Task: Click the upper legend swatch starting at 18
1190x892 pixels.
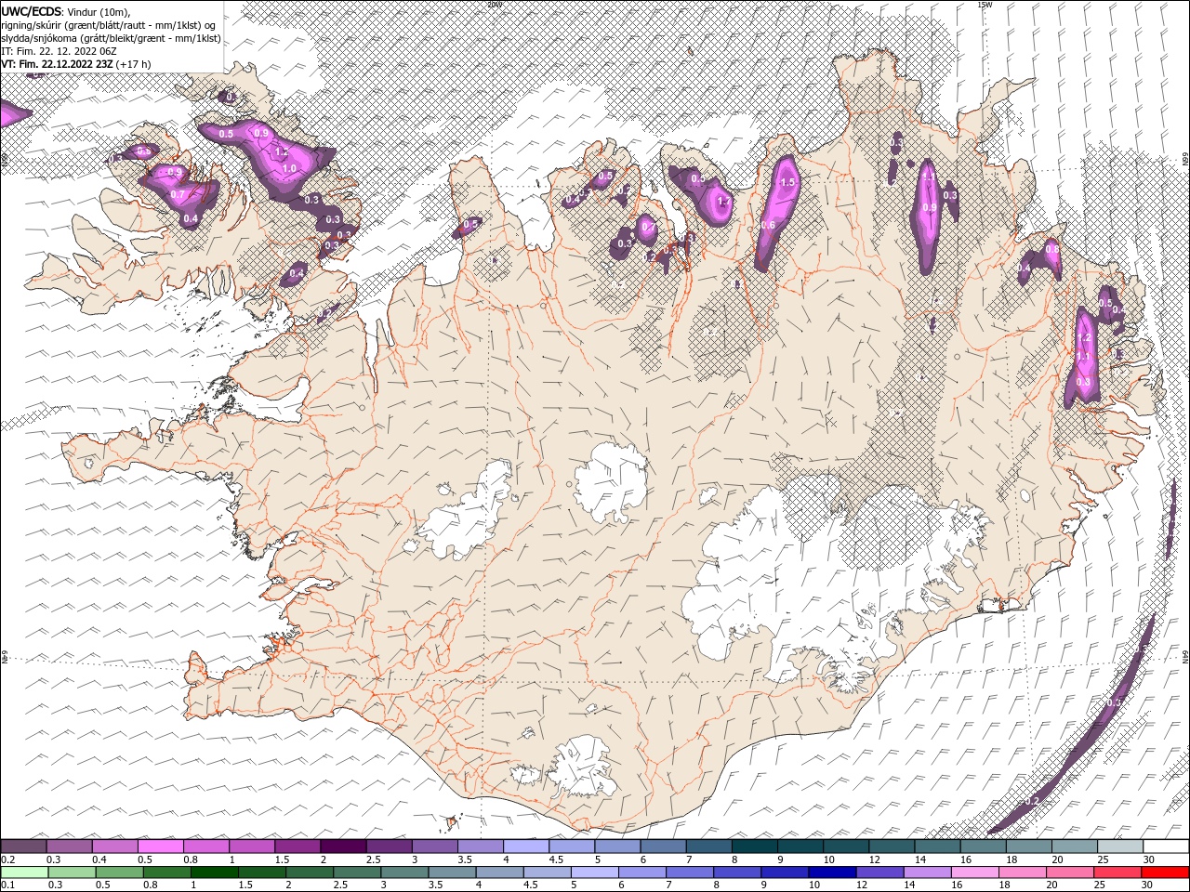Action: click(1027, 846)
